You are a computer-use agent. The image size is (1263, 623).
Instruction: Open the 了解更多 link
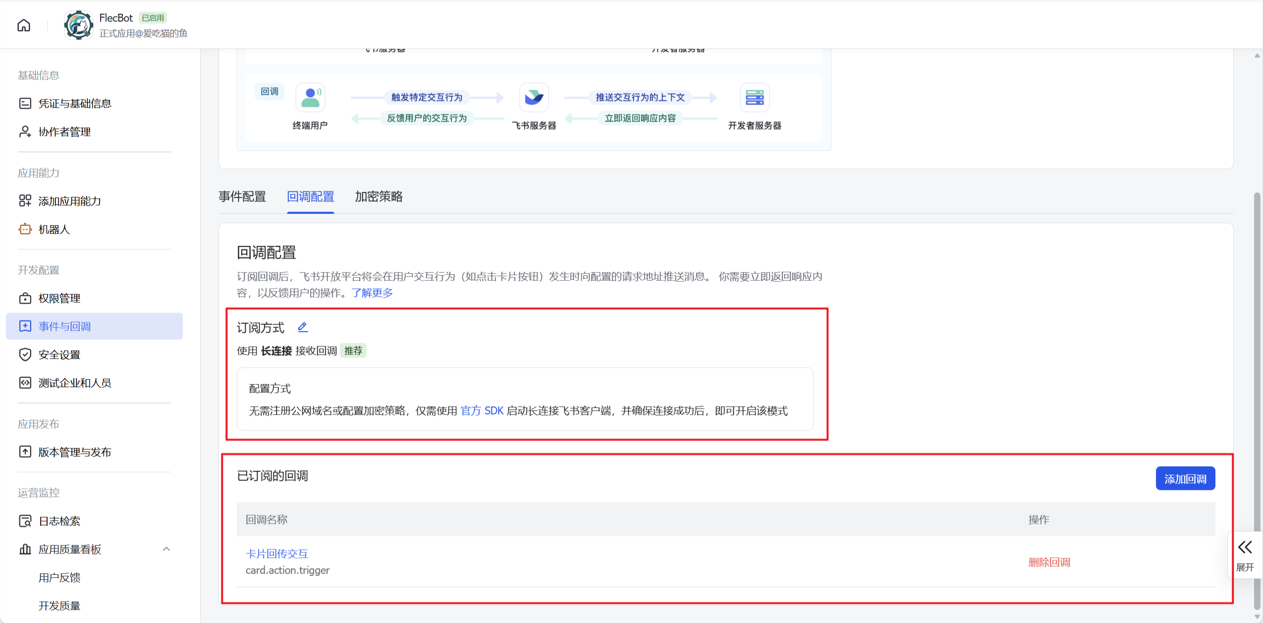(372, 293)
